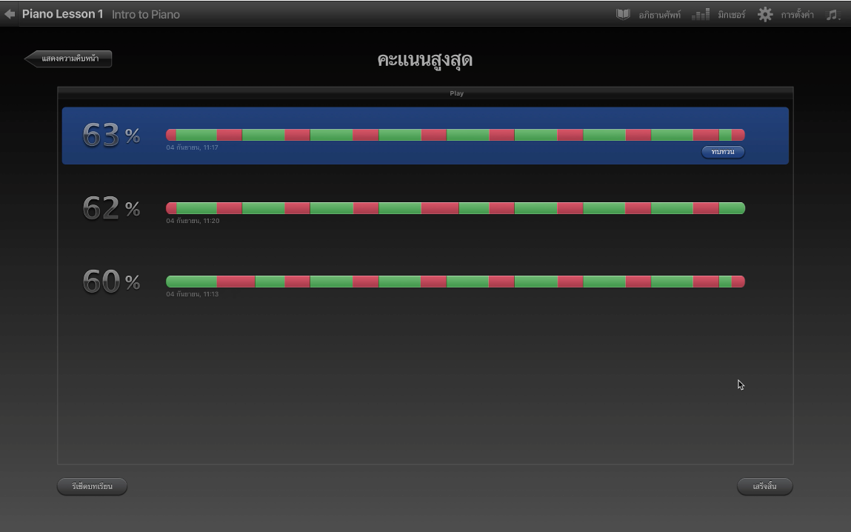
Task: Click the Intro to Piano subtitle
Action: (145, 15)
